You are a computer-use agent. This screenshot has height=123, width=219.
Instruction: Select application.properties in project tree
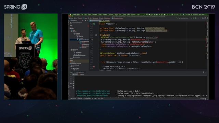(79, 56)
